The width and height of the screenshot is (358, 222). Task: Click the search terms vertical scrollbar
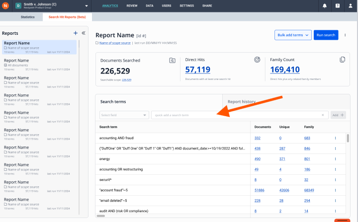(348, 138)
